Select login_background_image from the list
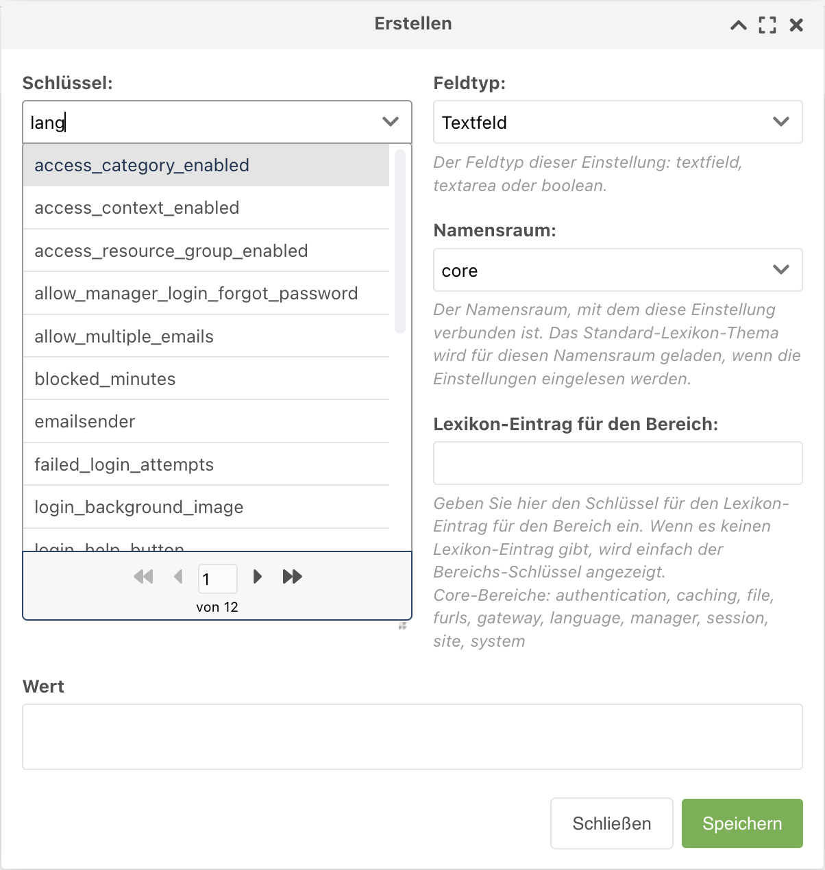 [x=206, y=507]
